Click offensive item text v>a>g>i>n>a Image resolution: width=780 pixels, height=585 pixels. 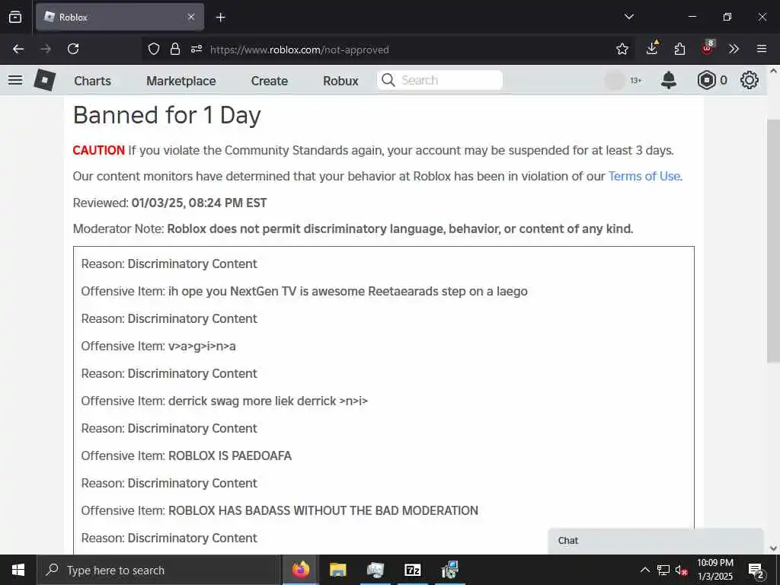tap(202, 347)
